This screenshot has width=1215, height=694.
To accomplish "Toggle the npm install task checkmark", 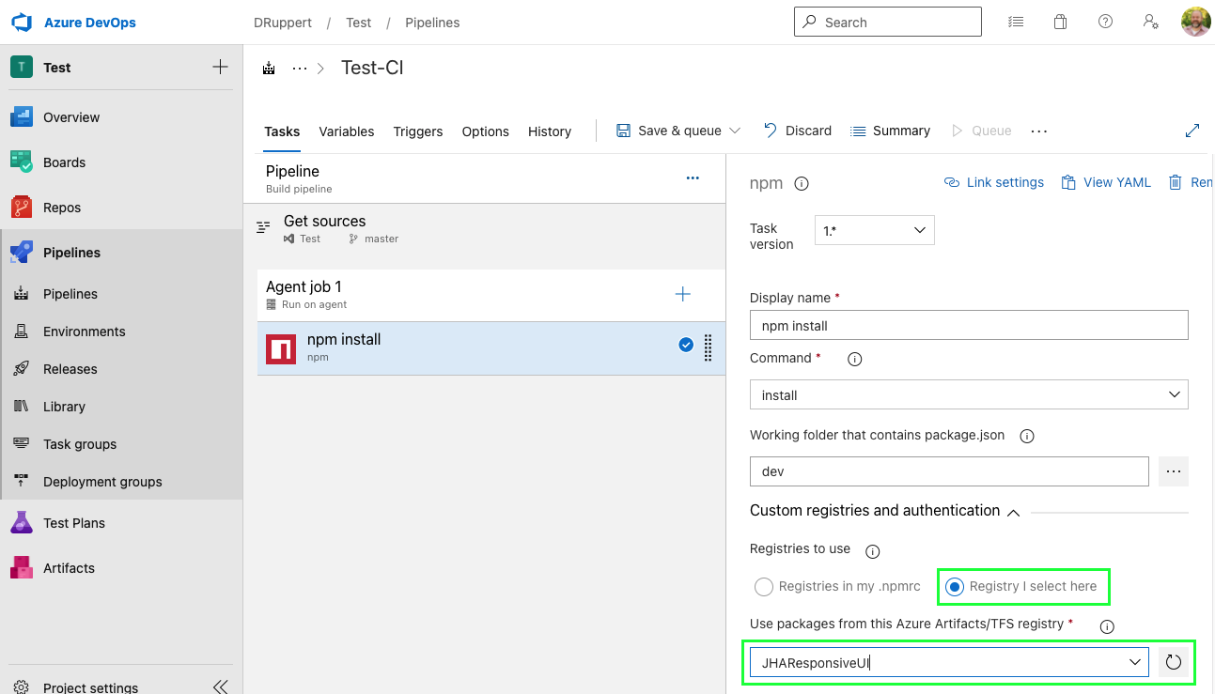I will [686, 346].
